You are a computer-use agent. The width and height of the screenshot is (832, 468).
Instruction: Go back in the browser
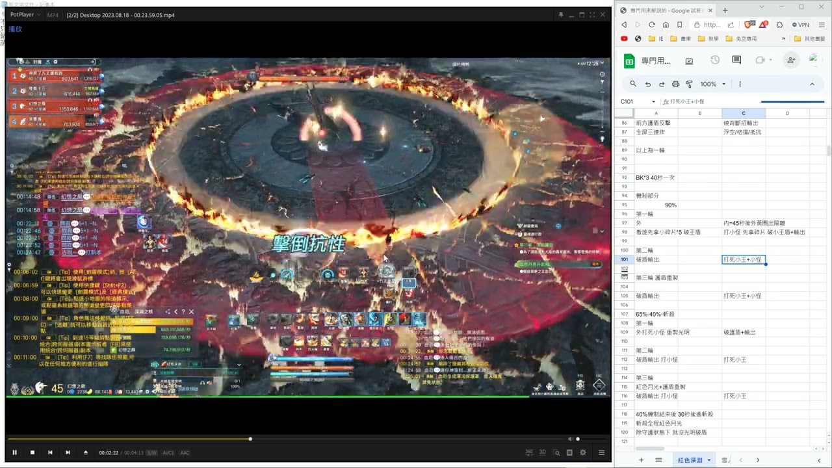624,25
